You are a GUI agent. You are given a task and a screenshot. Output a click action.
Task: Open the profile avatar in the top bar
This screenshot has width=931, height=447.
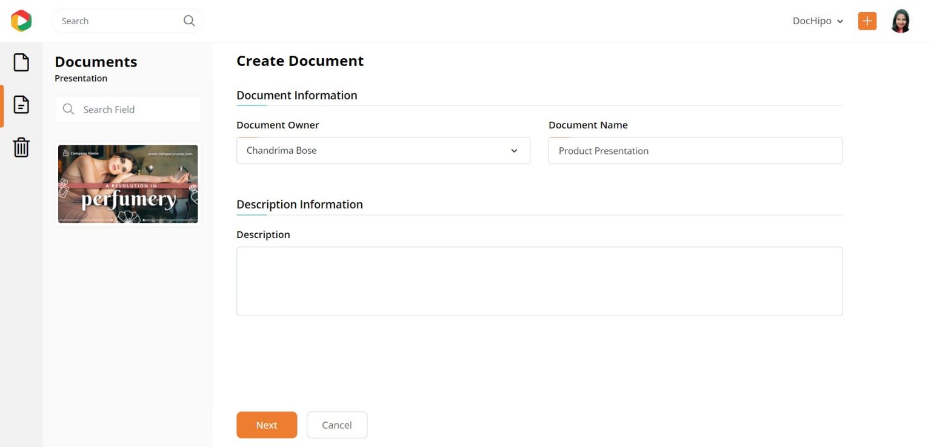point(900,20)
